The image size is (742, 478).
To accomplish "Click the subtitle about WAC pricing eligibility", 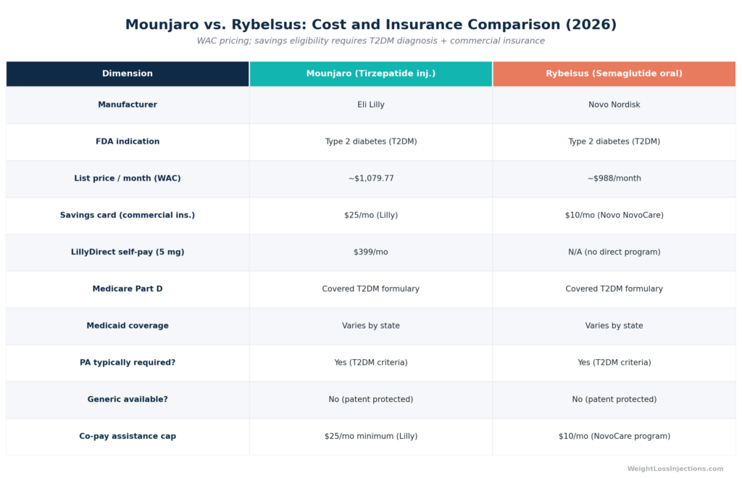I will click(370, 41).
